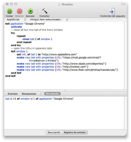The height and width of the screenshot is (142, 131).
Task: Switch to the Respuestas tab
Action: tap(29, 94)
